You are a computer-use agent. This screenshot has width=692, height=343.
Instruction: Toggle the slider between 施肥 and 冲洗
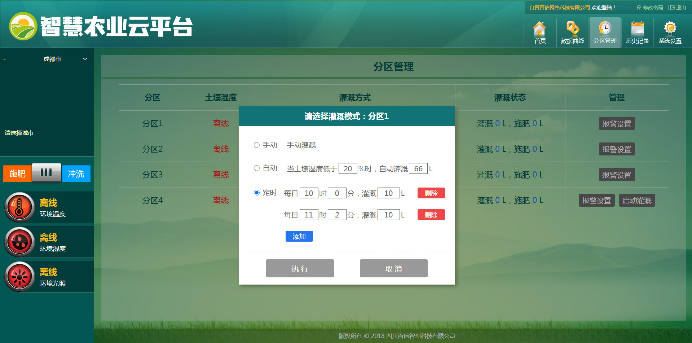coord(47,172)
